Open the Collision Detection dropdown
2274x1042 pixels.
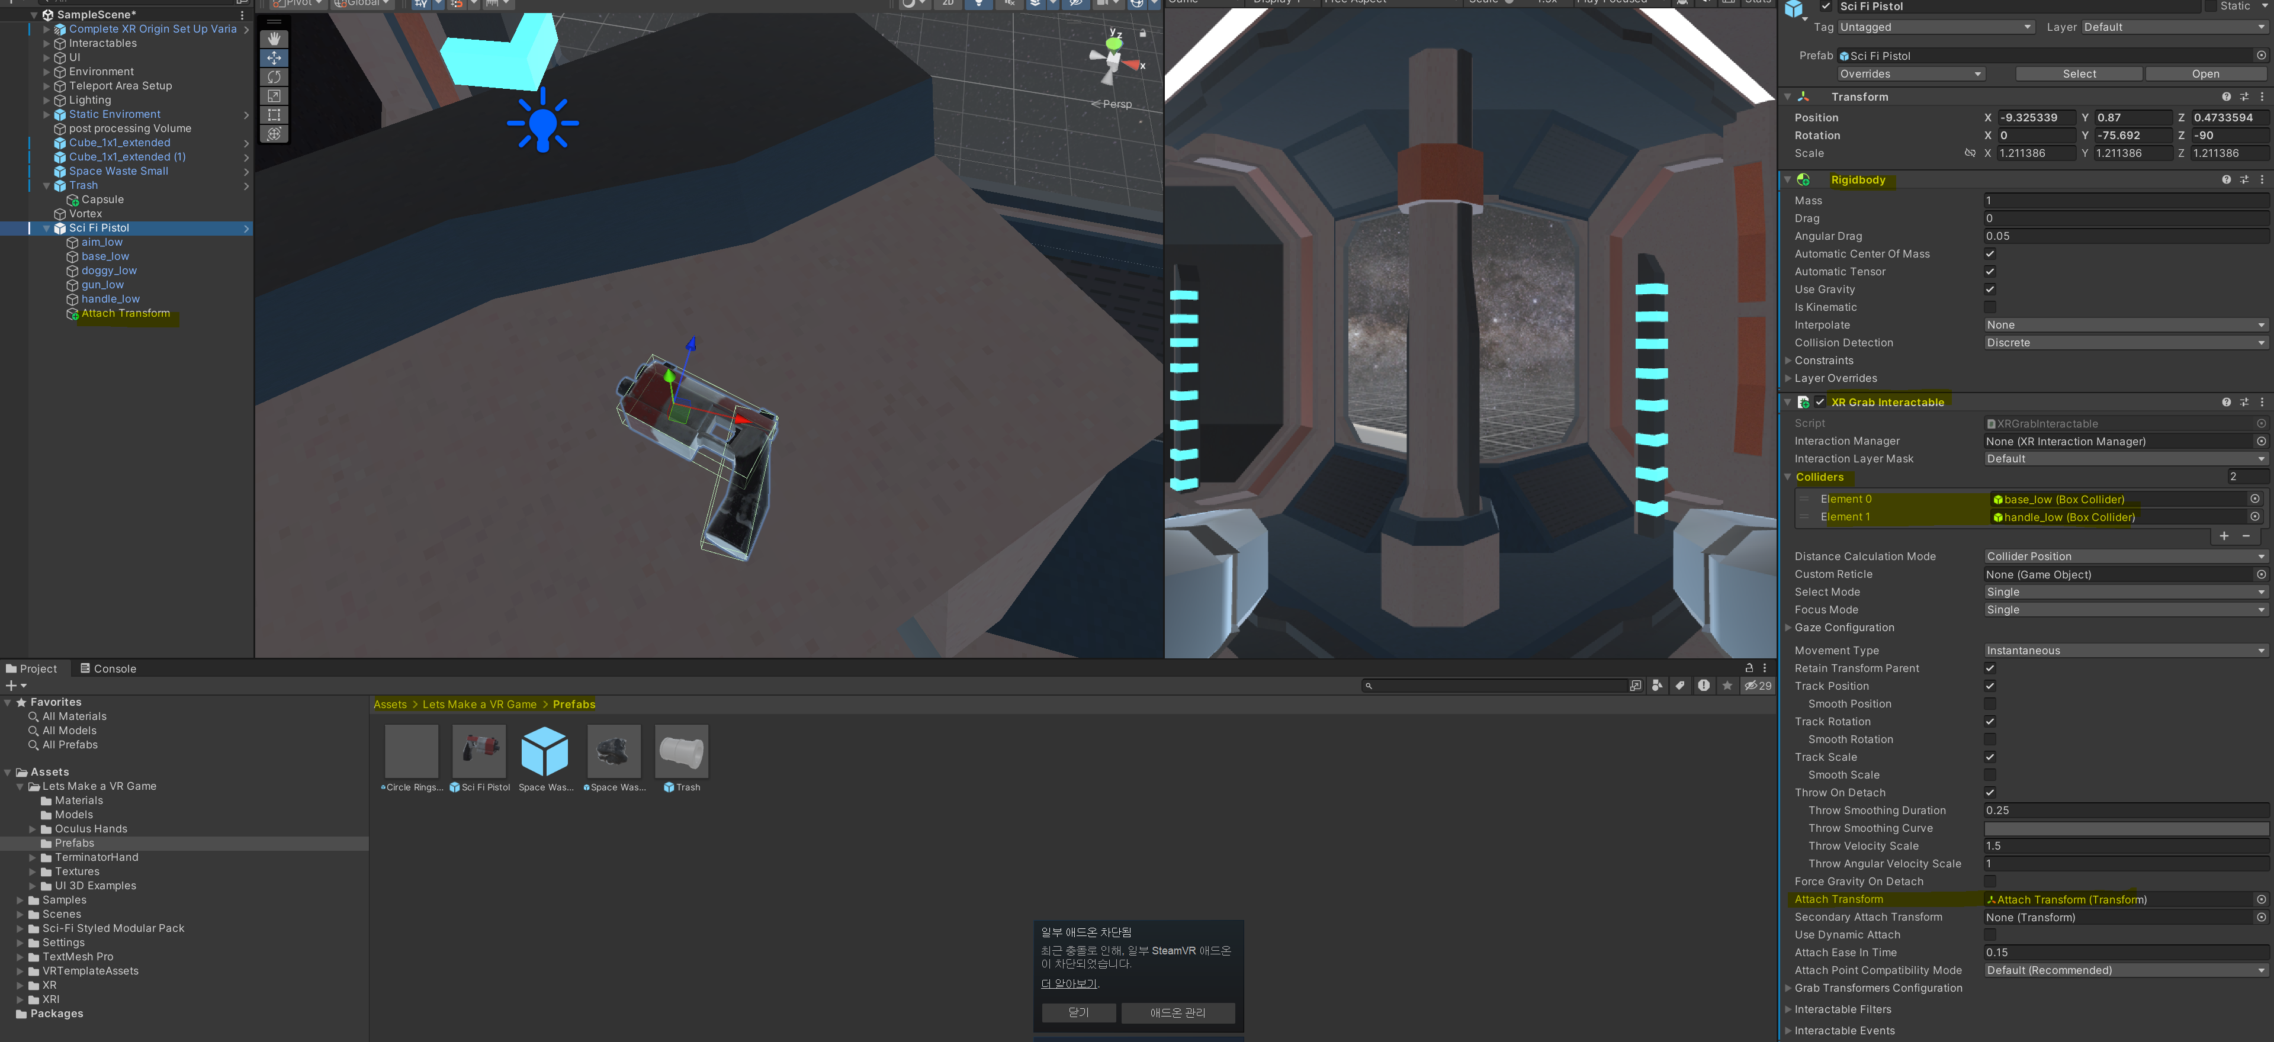(2125, 343)
